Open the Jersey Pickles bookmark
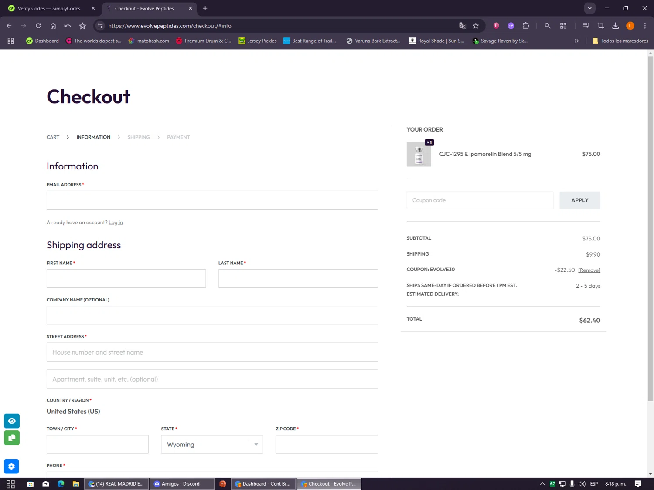The height and width of the screenshot is (490, 654). (257, 41)
